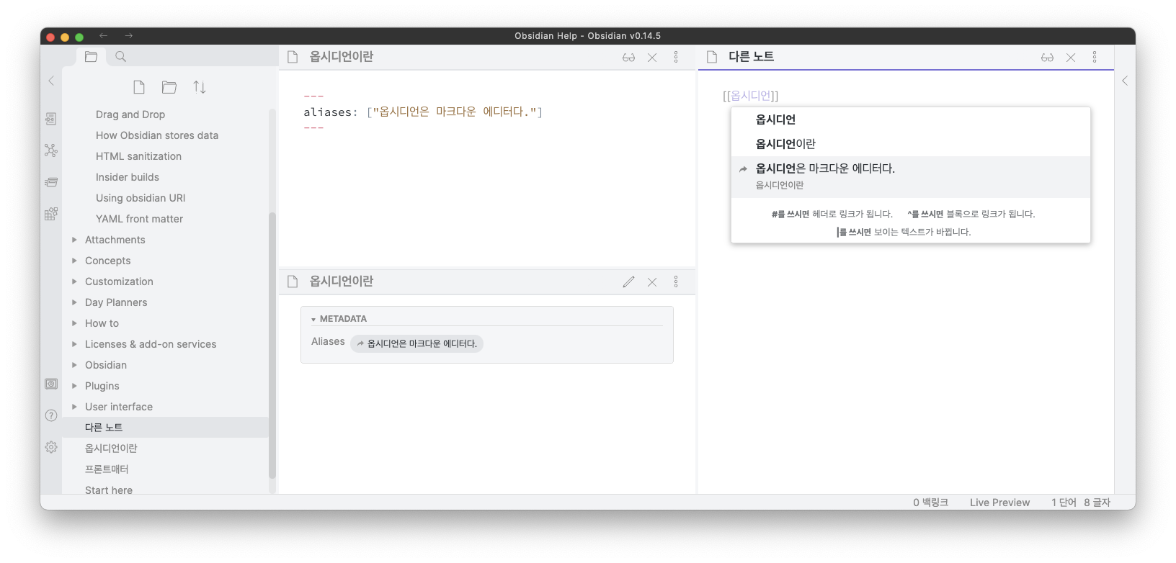Expand the Obsidian folder
This screenshot has height=563, width=1176.
(x=74, y=365)
